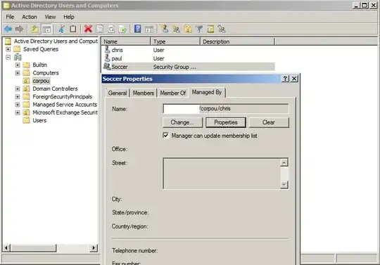Open the File menu
Viewport: 380px width, 265px height.
click(x=10, y=17)
